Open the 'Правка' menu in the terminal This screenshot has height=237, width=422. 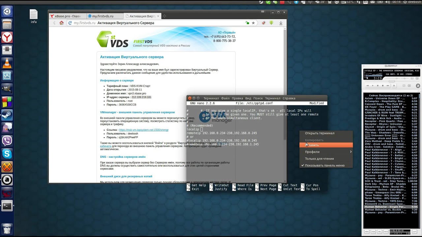coord(237,98)
